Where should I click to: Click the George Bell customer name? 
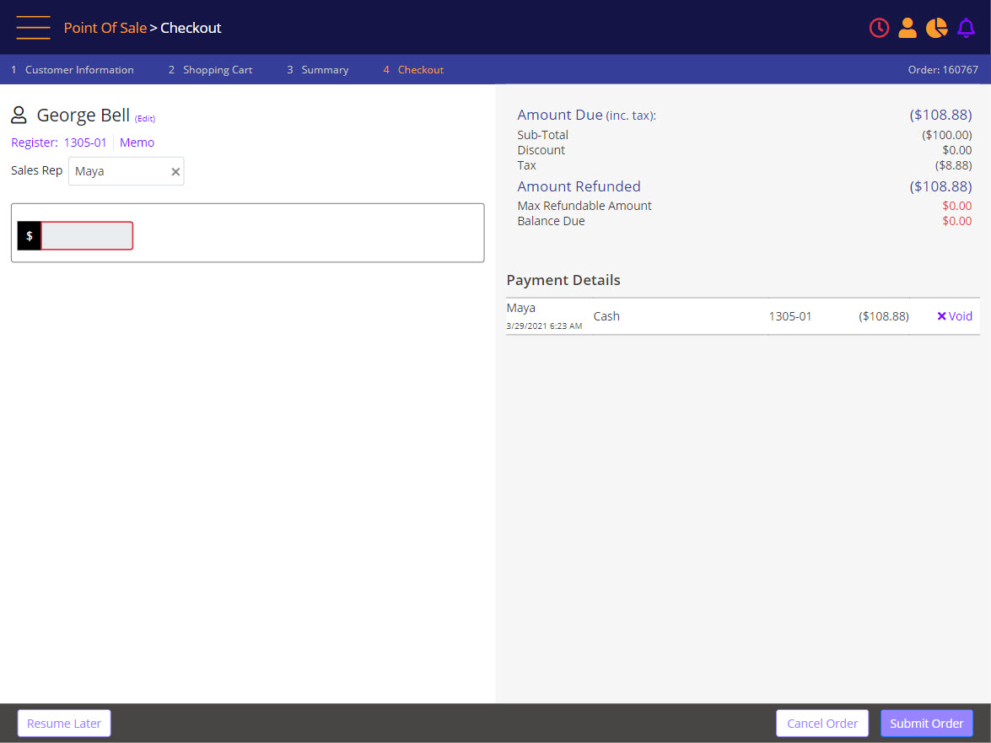[83, 115]
